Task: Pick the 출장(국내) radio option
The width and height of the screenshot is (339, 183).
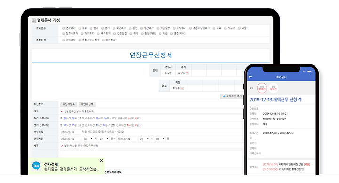Action: point(171,34)
